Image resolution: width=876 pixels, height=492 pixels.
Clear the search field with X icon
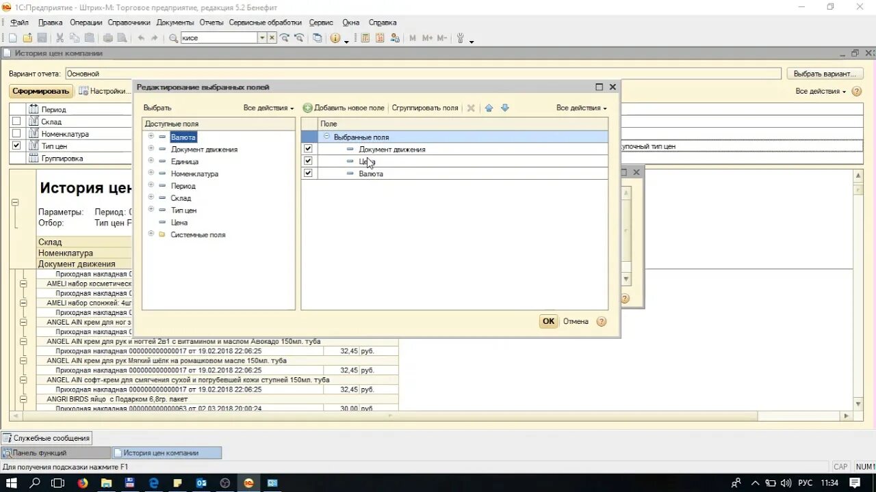(272, 38)
